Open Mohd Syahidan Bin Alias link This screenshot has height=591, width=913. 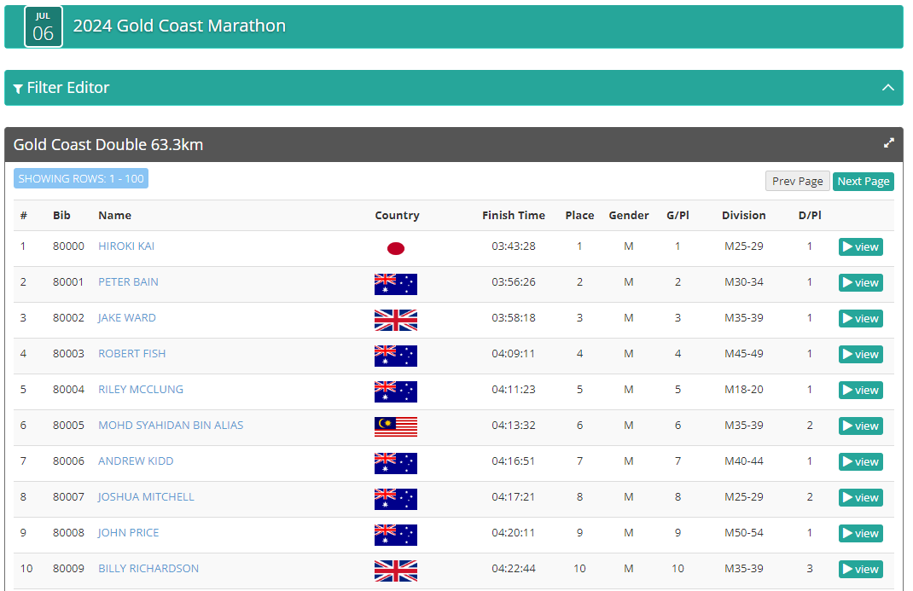(x=171, y=426)
